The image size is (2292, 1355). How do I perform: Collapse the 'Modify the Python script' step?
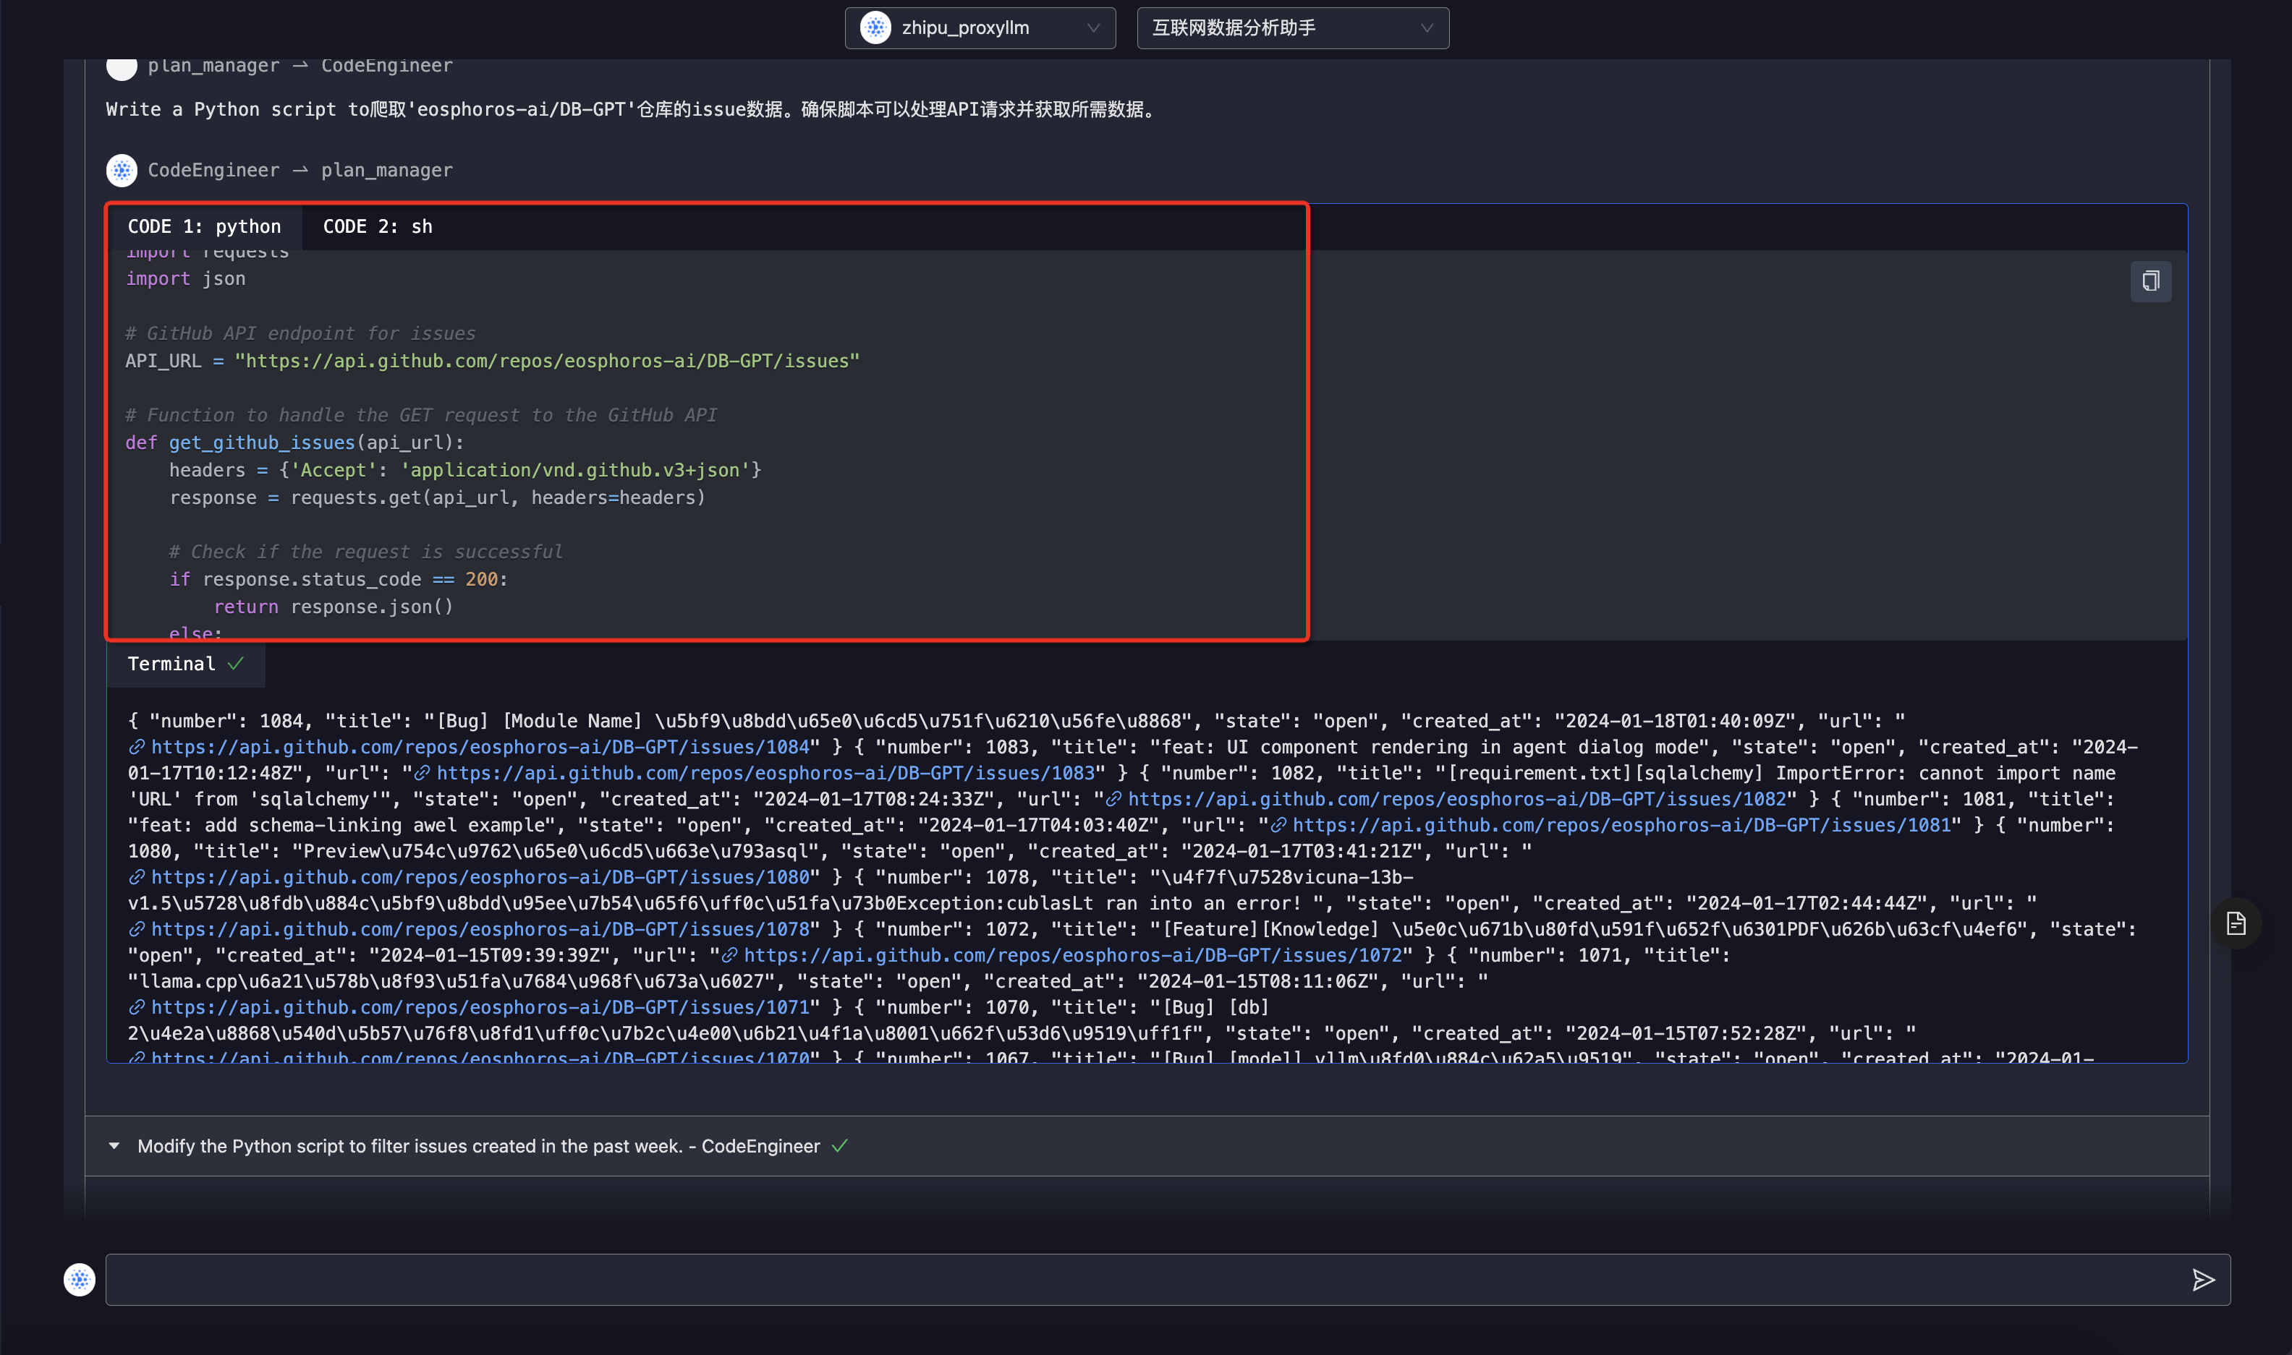coord(114,1146)
